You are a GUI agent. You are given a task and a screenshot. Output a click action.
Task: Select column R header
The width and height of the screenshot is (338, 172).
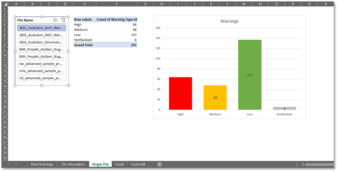326,4
